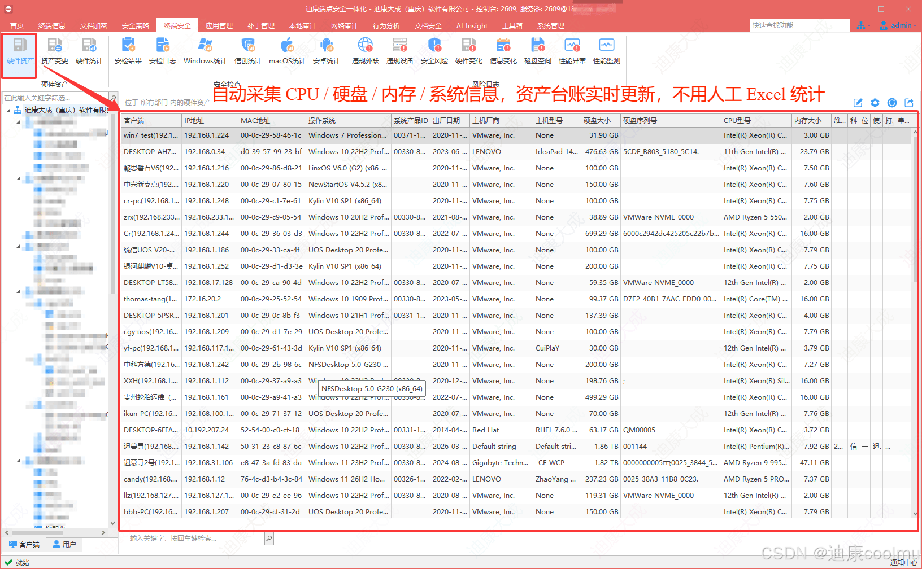This screenshot has width=922, height=569.
Task: Open Windows统计 statistics
Action: pyautogui.click(x=205, y=51)
